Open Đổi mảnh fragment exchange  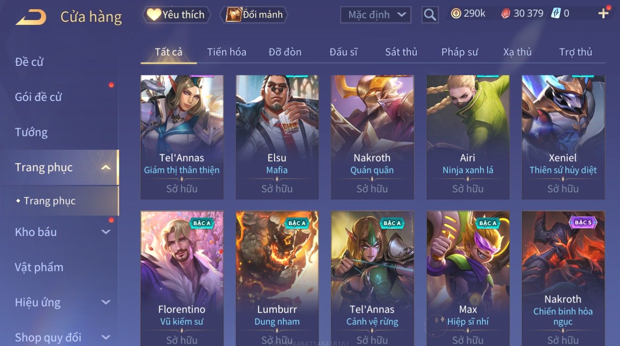coord(254,15)
